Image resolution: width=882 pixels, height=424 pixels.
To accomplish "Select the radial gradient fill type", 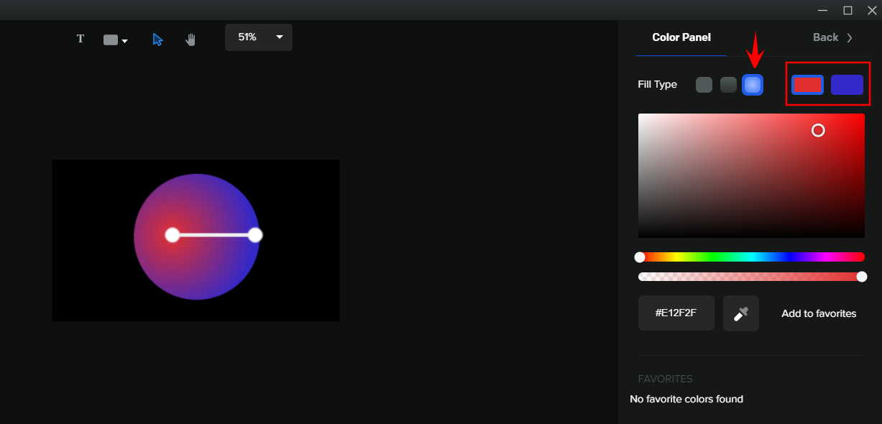I will pos(753,85).
